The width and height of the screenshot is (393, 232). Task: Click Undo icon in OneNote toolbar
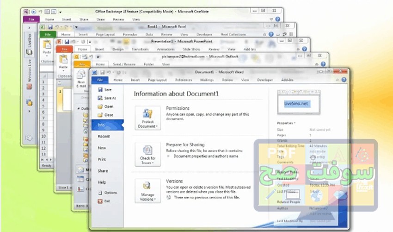pos(40,12)
